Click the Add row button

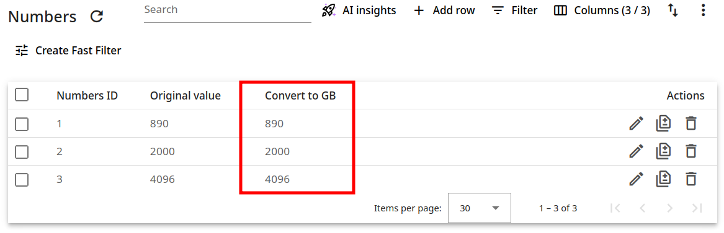pyautogui.click(x=444, y=11)
